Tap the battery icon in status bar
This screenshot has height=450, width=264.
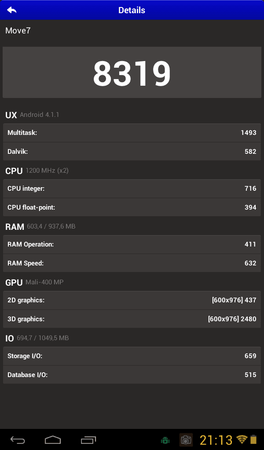253,439
